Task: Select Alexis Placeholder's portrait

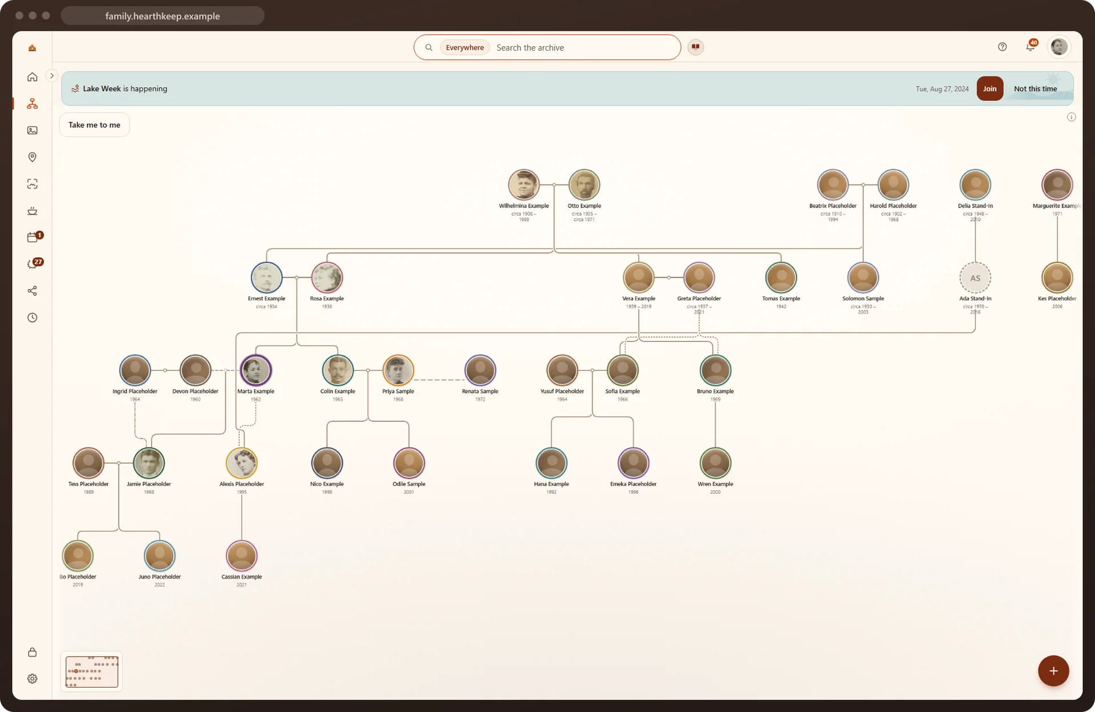Action: (242, 463)
